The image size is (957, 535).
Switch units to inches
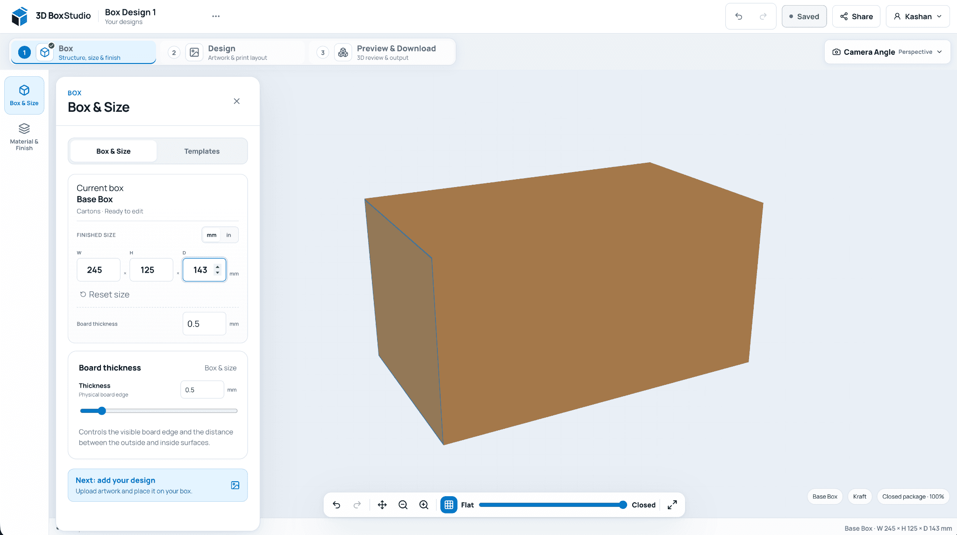pos(229,235)
